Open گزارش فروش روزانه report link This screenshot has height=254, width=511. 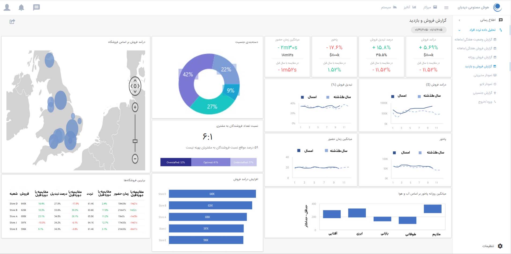coord(480,57)
